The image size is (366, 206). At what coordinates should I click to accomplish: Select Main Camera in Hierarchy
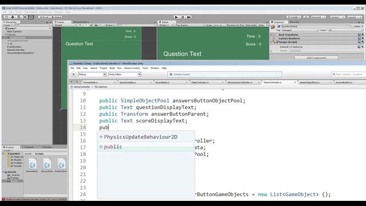(14, 31)
